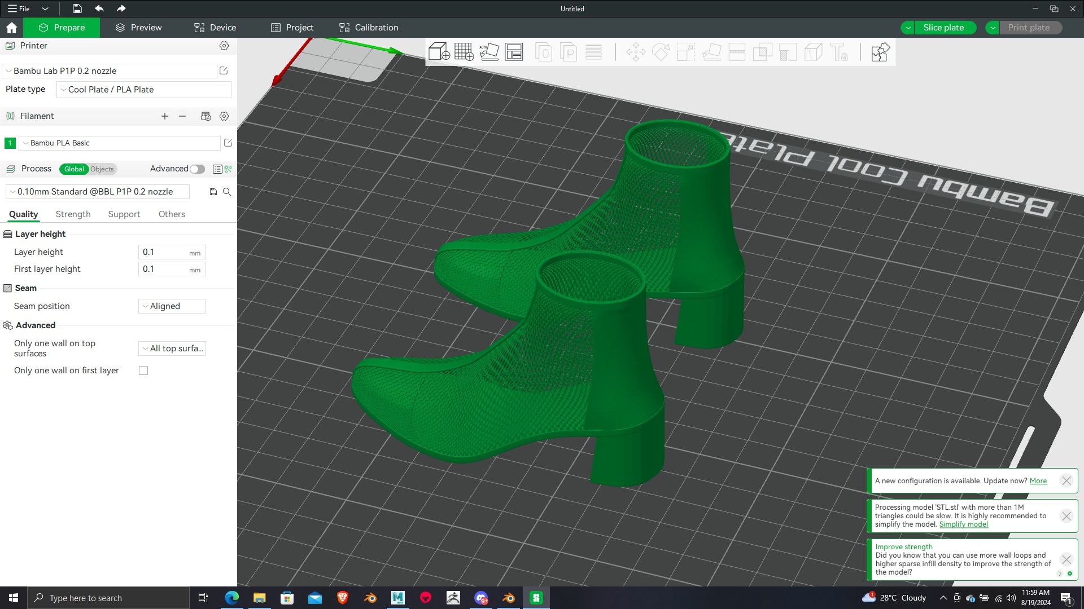This screenshot has width=1084, height=609.
Task: Click the More link in configuration notice
Action: click(1038, 481)
